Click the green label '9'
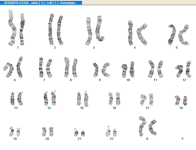The height and width of the screenshot is (150, 196). [x=100, y=80]
